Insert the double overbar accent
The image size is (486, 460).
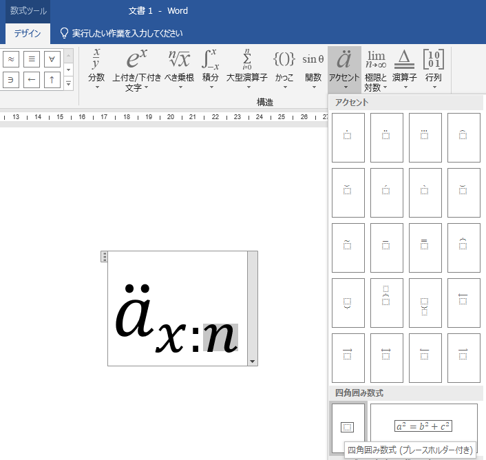pos(425,248)
